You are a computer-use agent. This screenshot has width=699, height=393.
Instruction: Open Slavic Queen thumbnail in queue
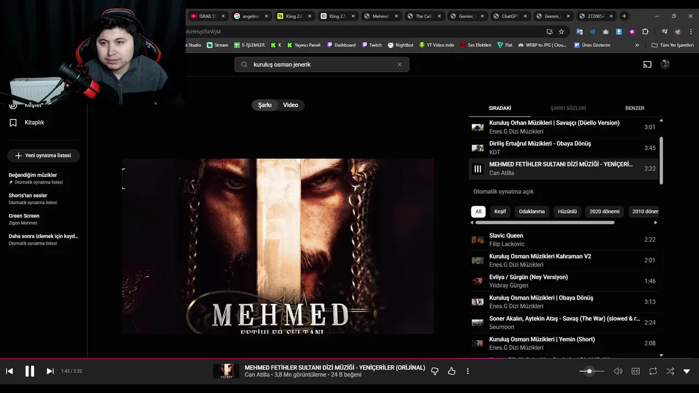point(478,240)
